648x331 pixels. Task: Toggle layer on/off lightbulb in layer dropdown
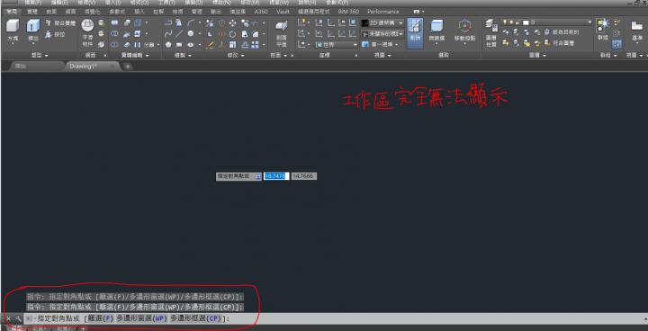point(505,22)
